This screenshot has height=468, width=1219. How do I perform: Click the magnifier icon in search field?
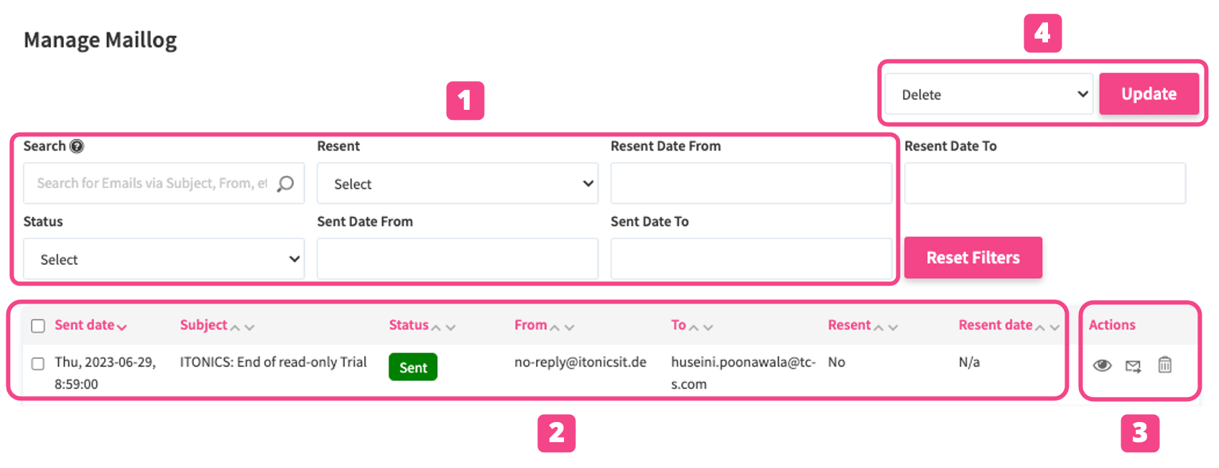(285, 184)
